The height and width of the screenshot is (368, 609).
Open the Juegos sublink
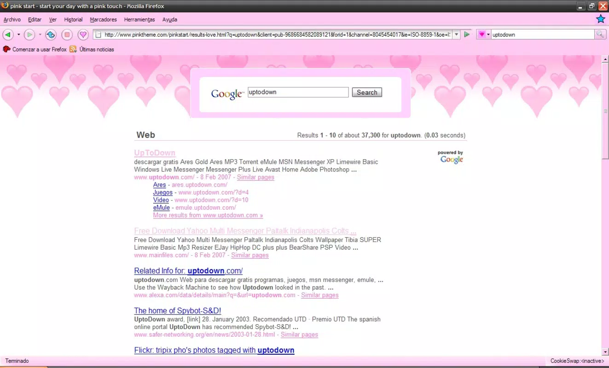(x=163, y=192)
